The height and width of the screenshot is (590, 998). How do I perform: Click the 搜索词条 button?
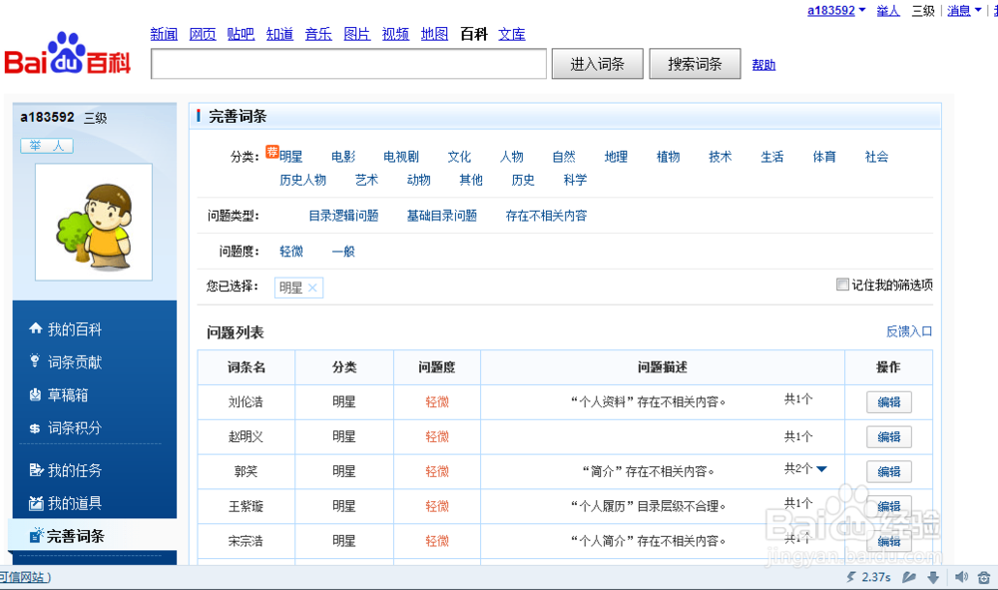tap(695, 64)
